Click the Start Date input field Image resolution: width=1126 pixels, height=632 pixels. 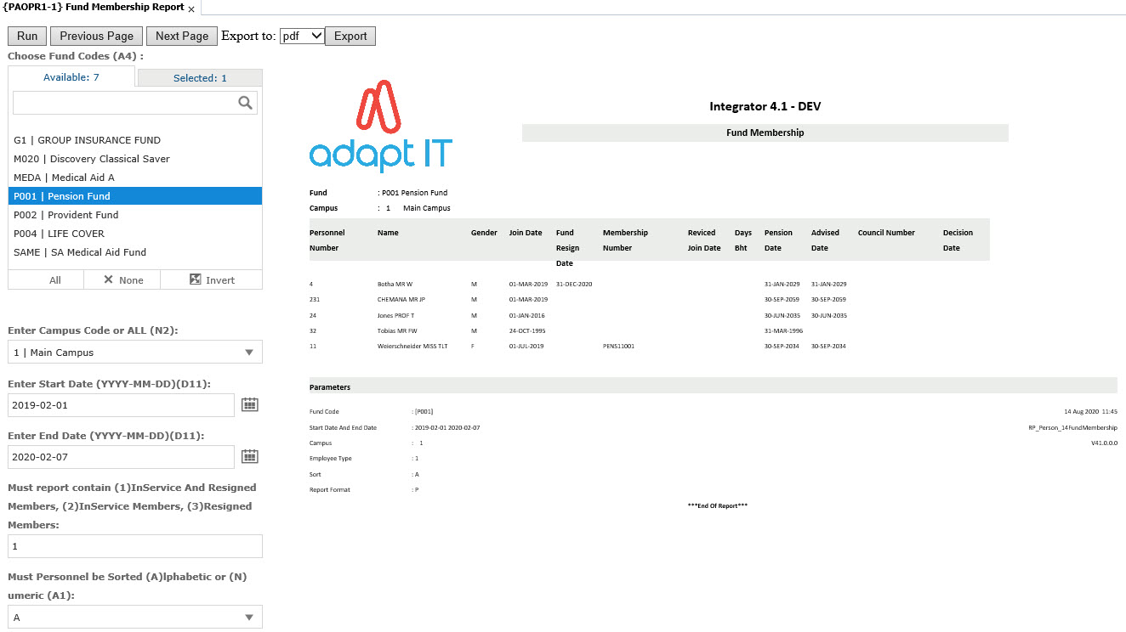[x=121, y=405]
